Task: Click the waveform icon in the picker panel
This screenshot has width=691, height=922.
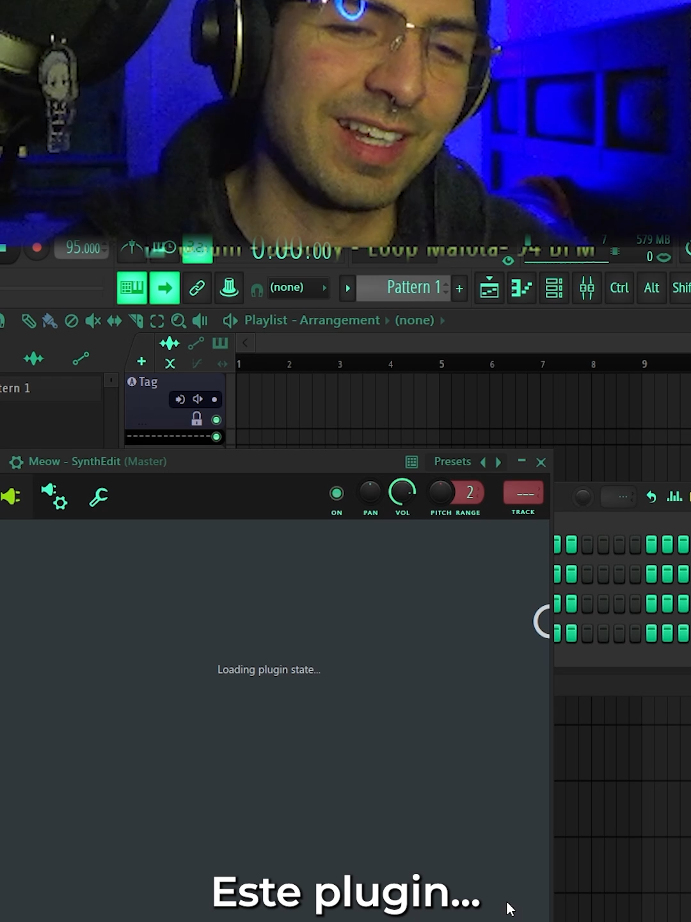Action: (33, 359)
